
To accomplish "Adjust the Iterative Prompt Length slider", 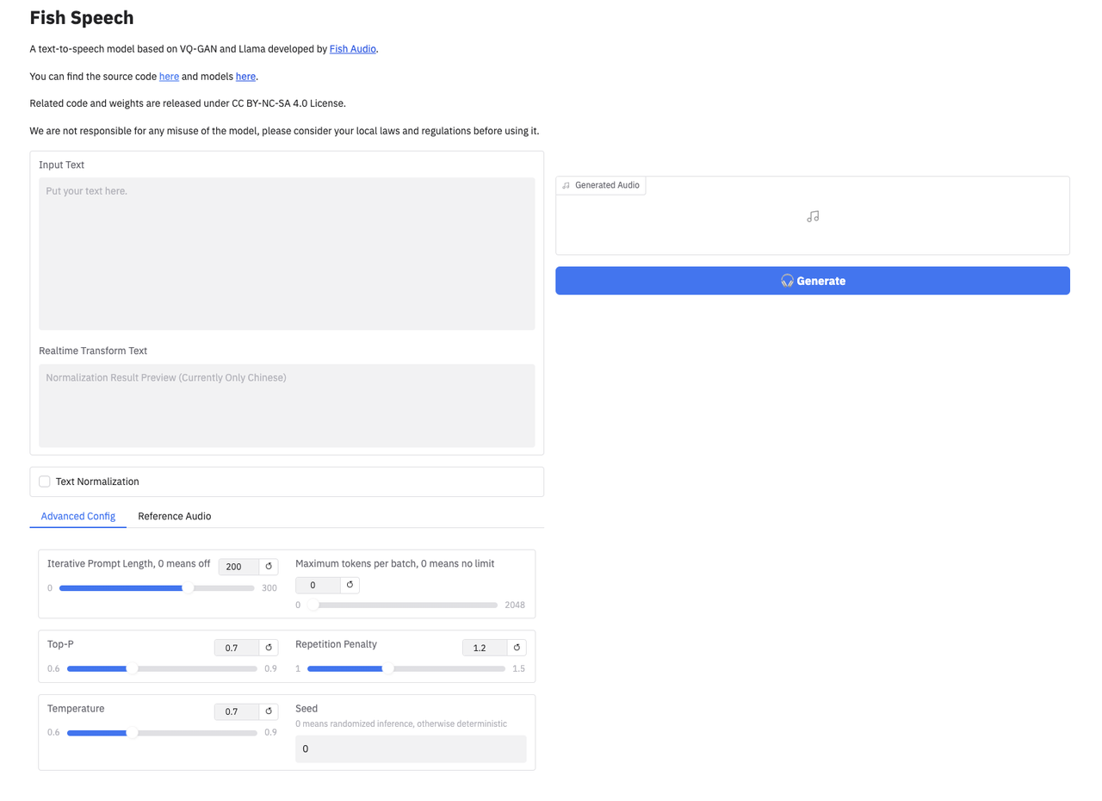I will tap(157, 588).
